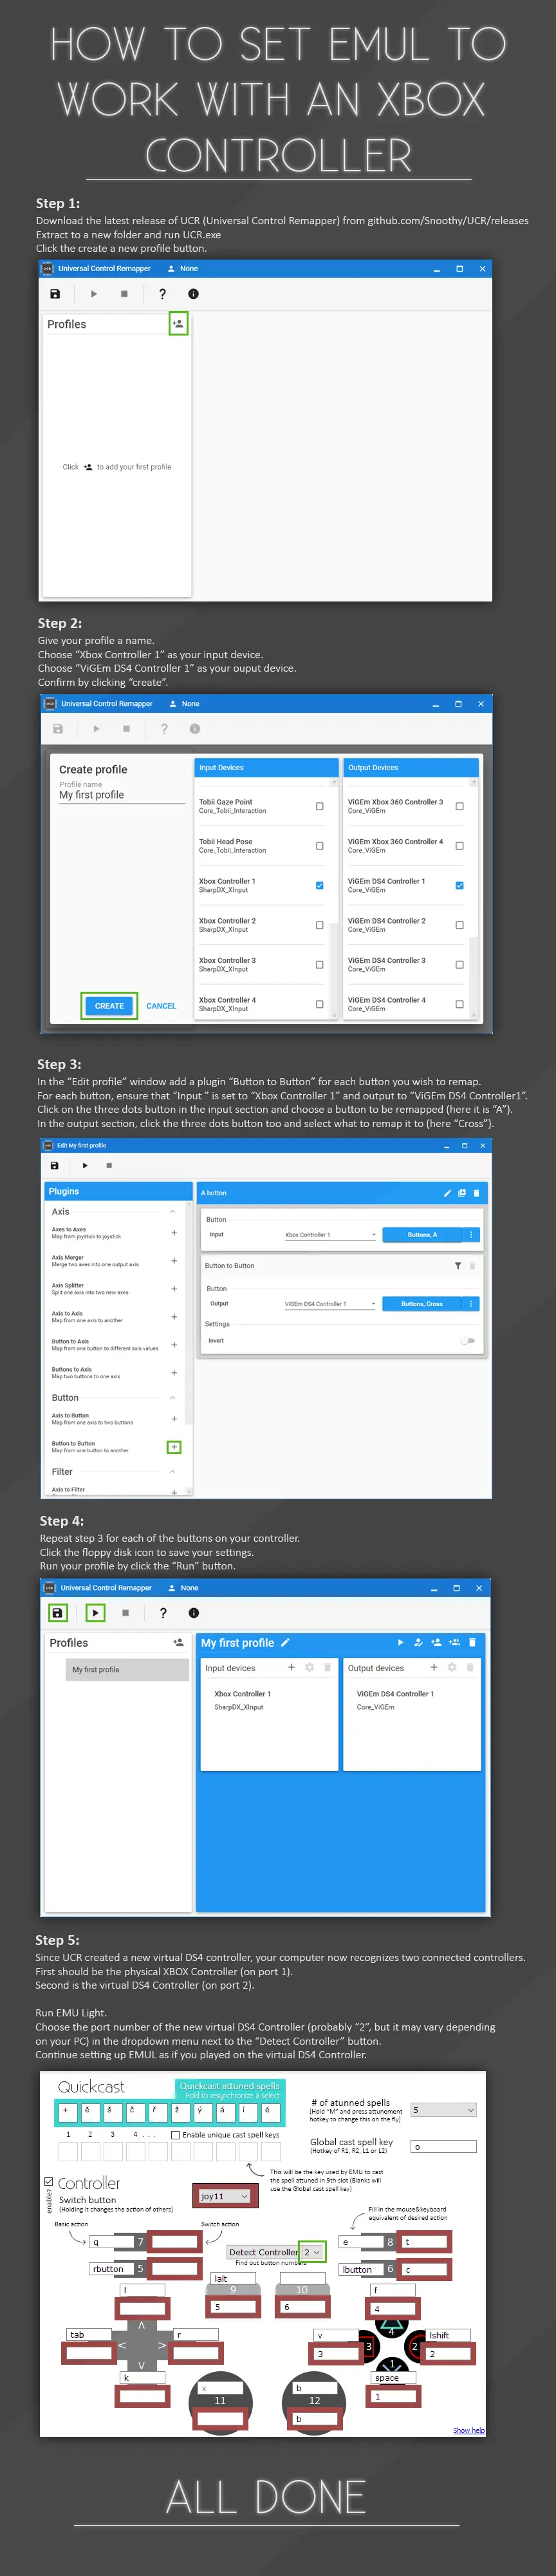Click the 'lshift' key mapping field

449,2335
